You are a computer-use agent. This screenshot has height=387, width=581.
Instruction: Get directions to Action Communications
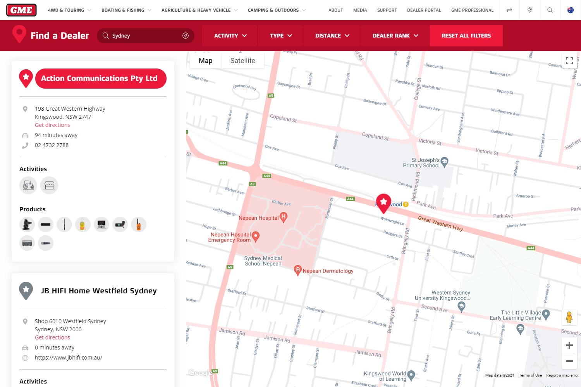coord(52,125)
